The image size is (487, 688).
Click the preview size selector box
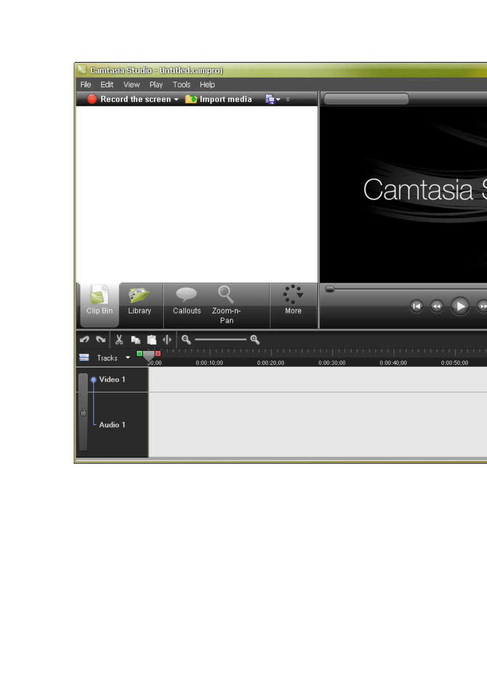[366, 99]
